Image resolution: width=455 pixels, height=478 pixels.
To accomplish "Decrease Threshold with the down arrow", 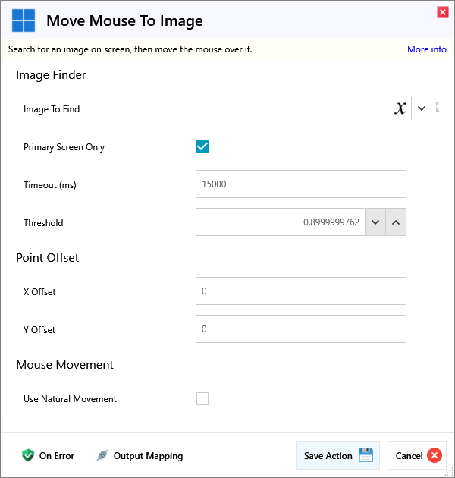I will coord(375,222).
